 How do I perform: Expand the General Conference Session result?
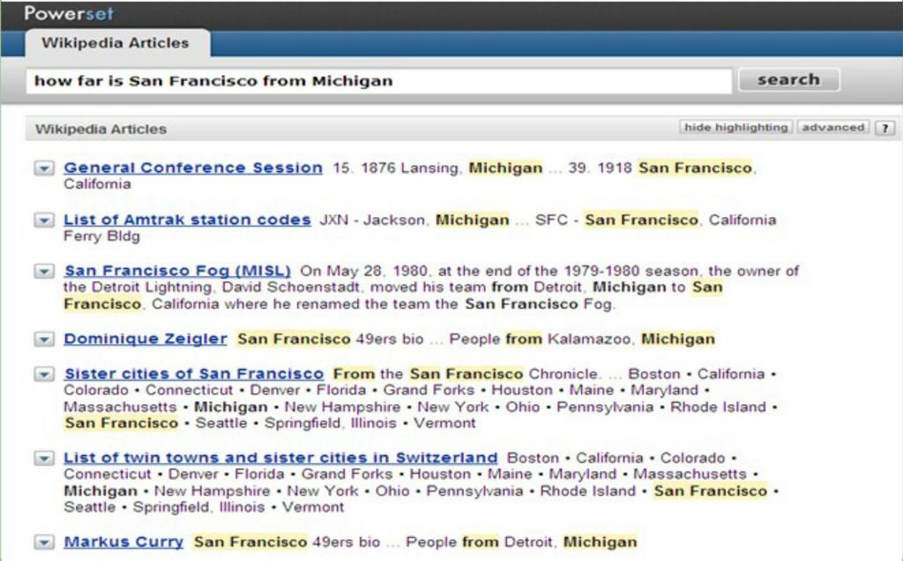point(44,168)
